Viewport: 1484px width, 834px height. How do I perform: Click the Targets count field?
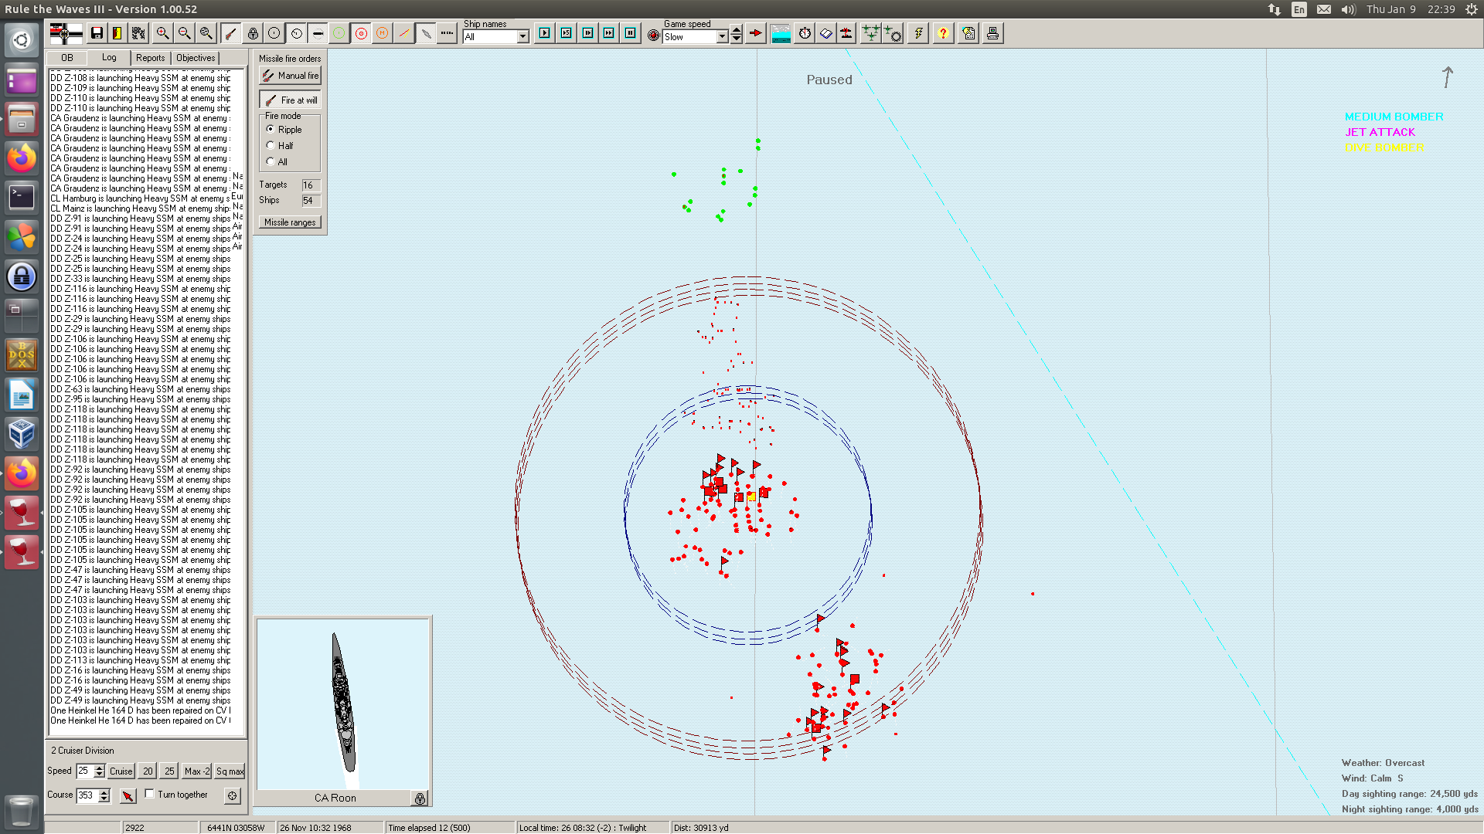[311, 185]
